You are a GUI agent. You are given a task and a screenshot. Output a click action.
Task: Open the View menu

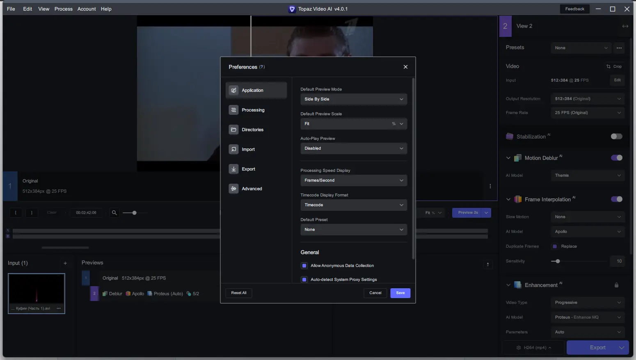pyautogui.click(x=44, y=9)
